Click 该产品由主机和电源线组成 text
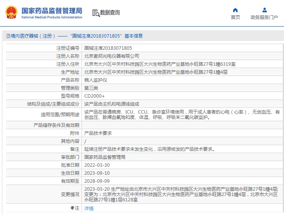 click(x=112, y=104)
